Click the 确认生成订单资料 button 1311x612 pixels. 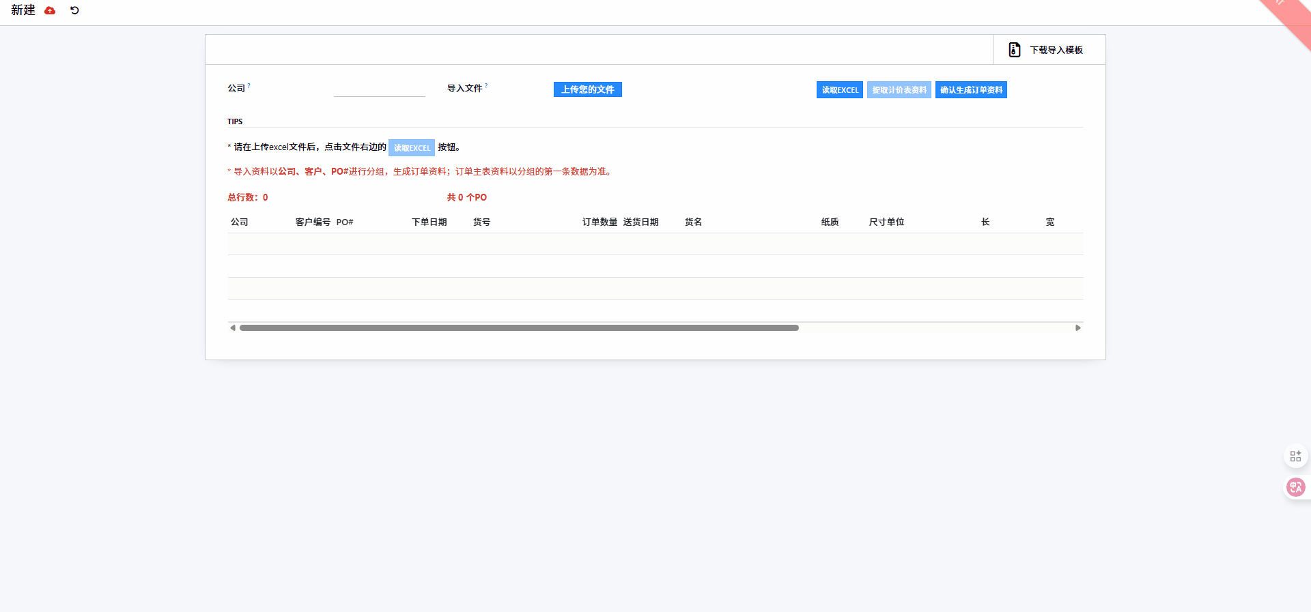971,90
